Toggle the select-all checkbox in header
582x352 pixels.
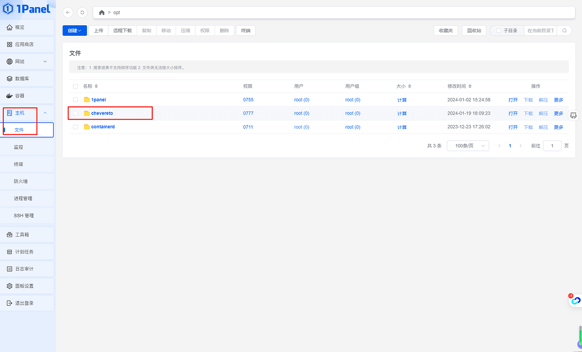point(75,86)
